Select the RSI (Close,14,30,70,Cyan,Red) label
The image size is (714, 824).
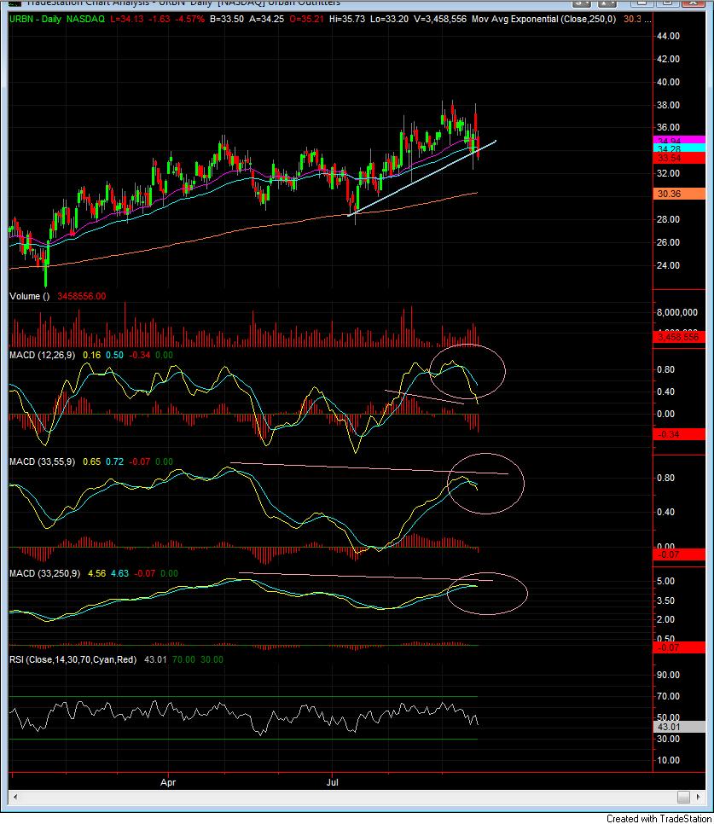coord(73,659)
